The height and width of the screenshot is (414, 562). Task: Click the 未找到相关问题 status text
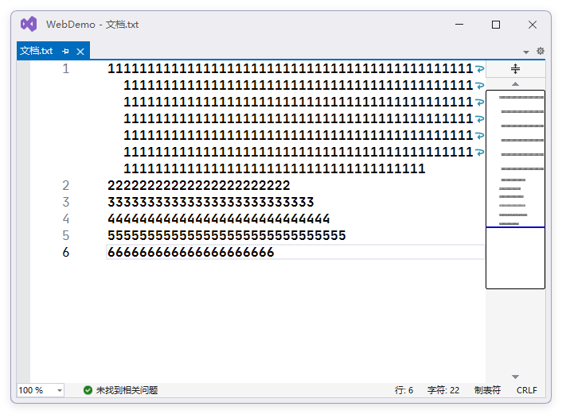(127, 390)
